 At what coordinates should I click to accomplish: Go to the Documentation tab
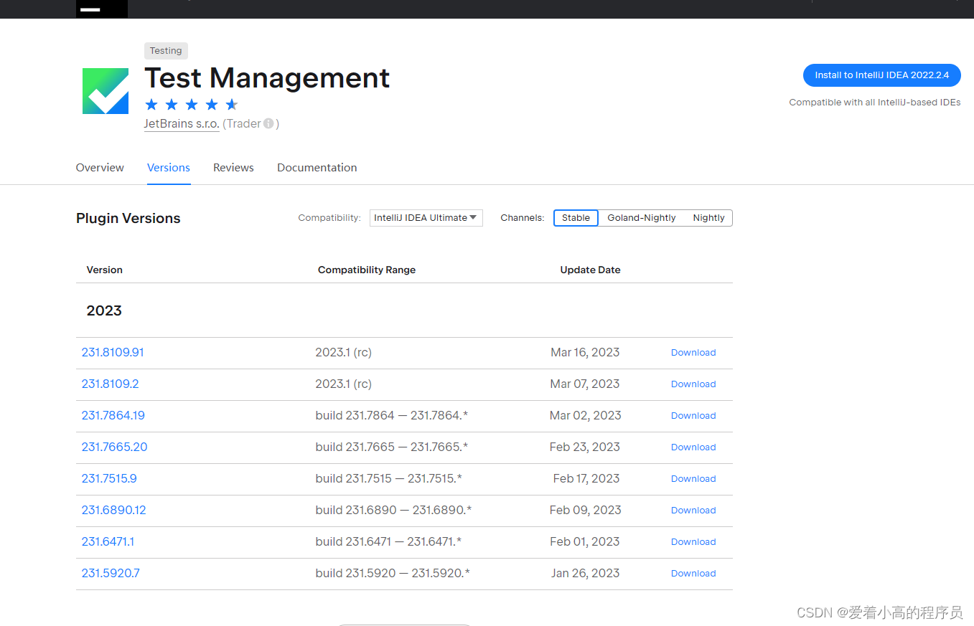[317, 167]
